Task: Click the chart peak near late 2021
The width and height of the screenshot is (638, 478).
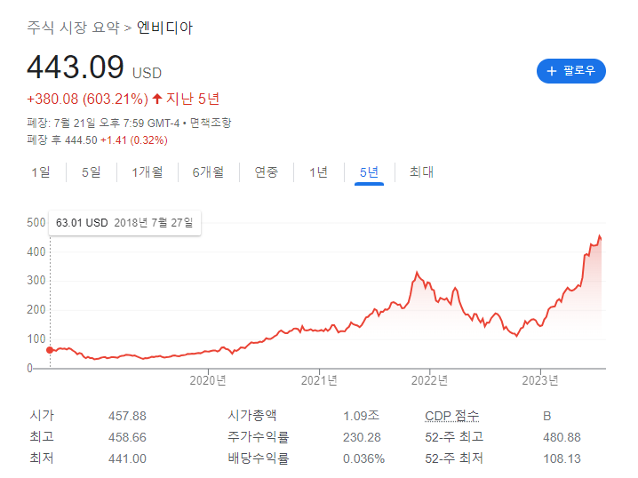Action: point(417,272)
